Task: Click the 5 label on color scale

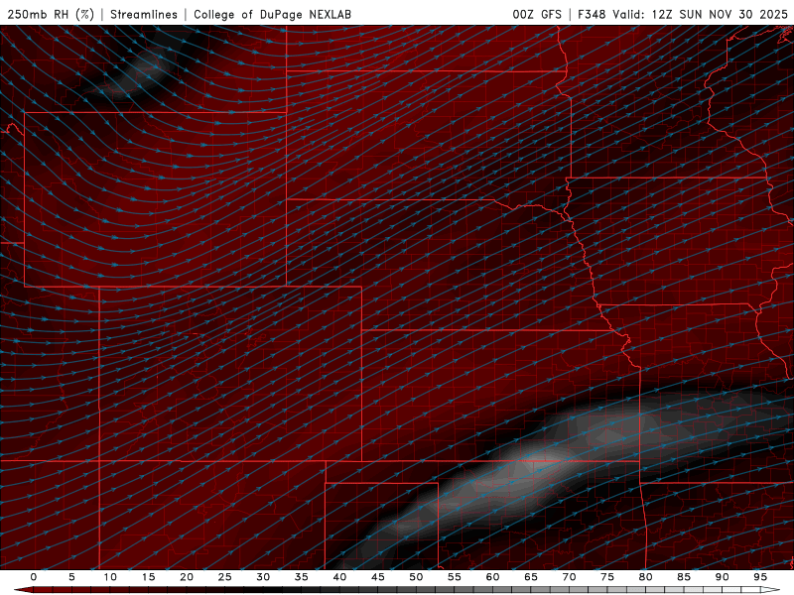Action: point(71,577)
